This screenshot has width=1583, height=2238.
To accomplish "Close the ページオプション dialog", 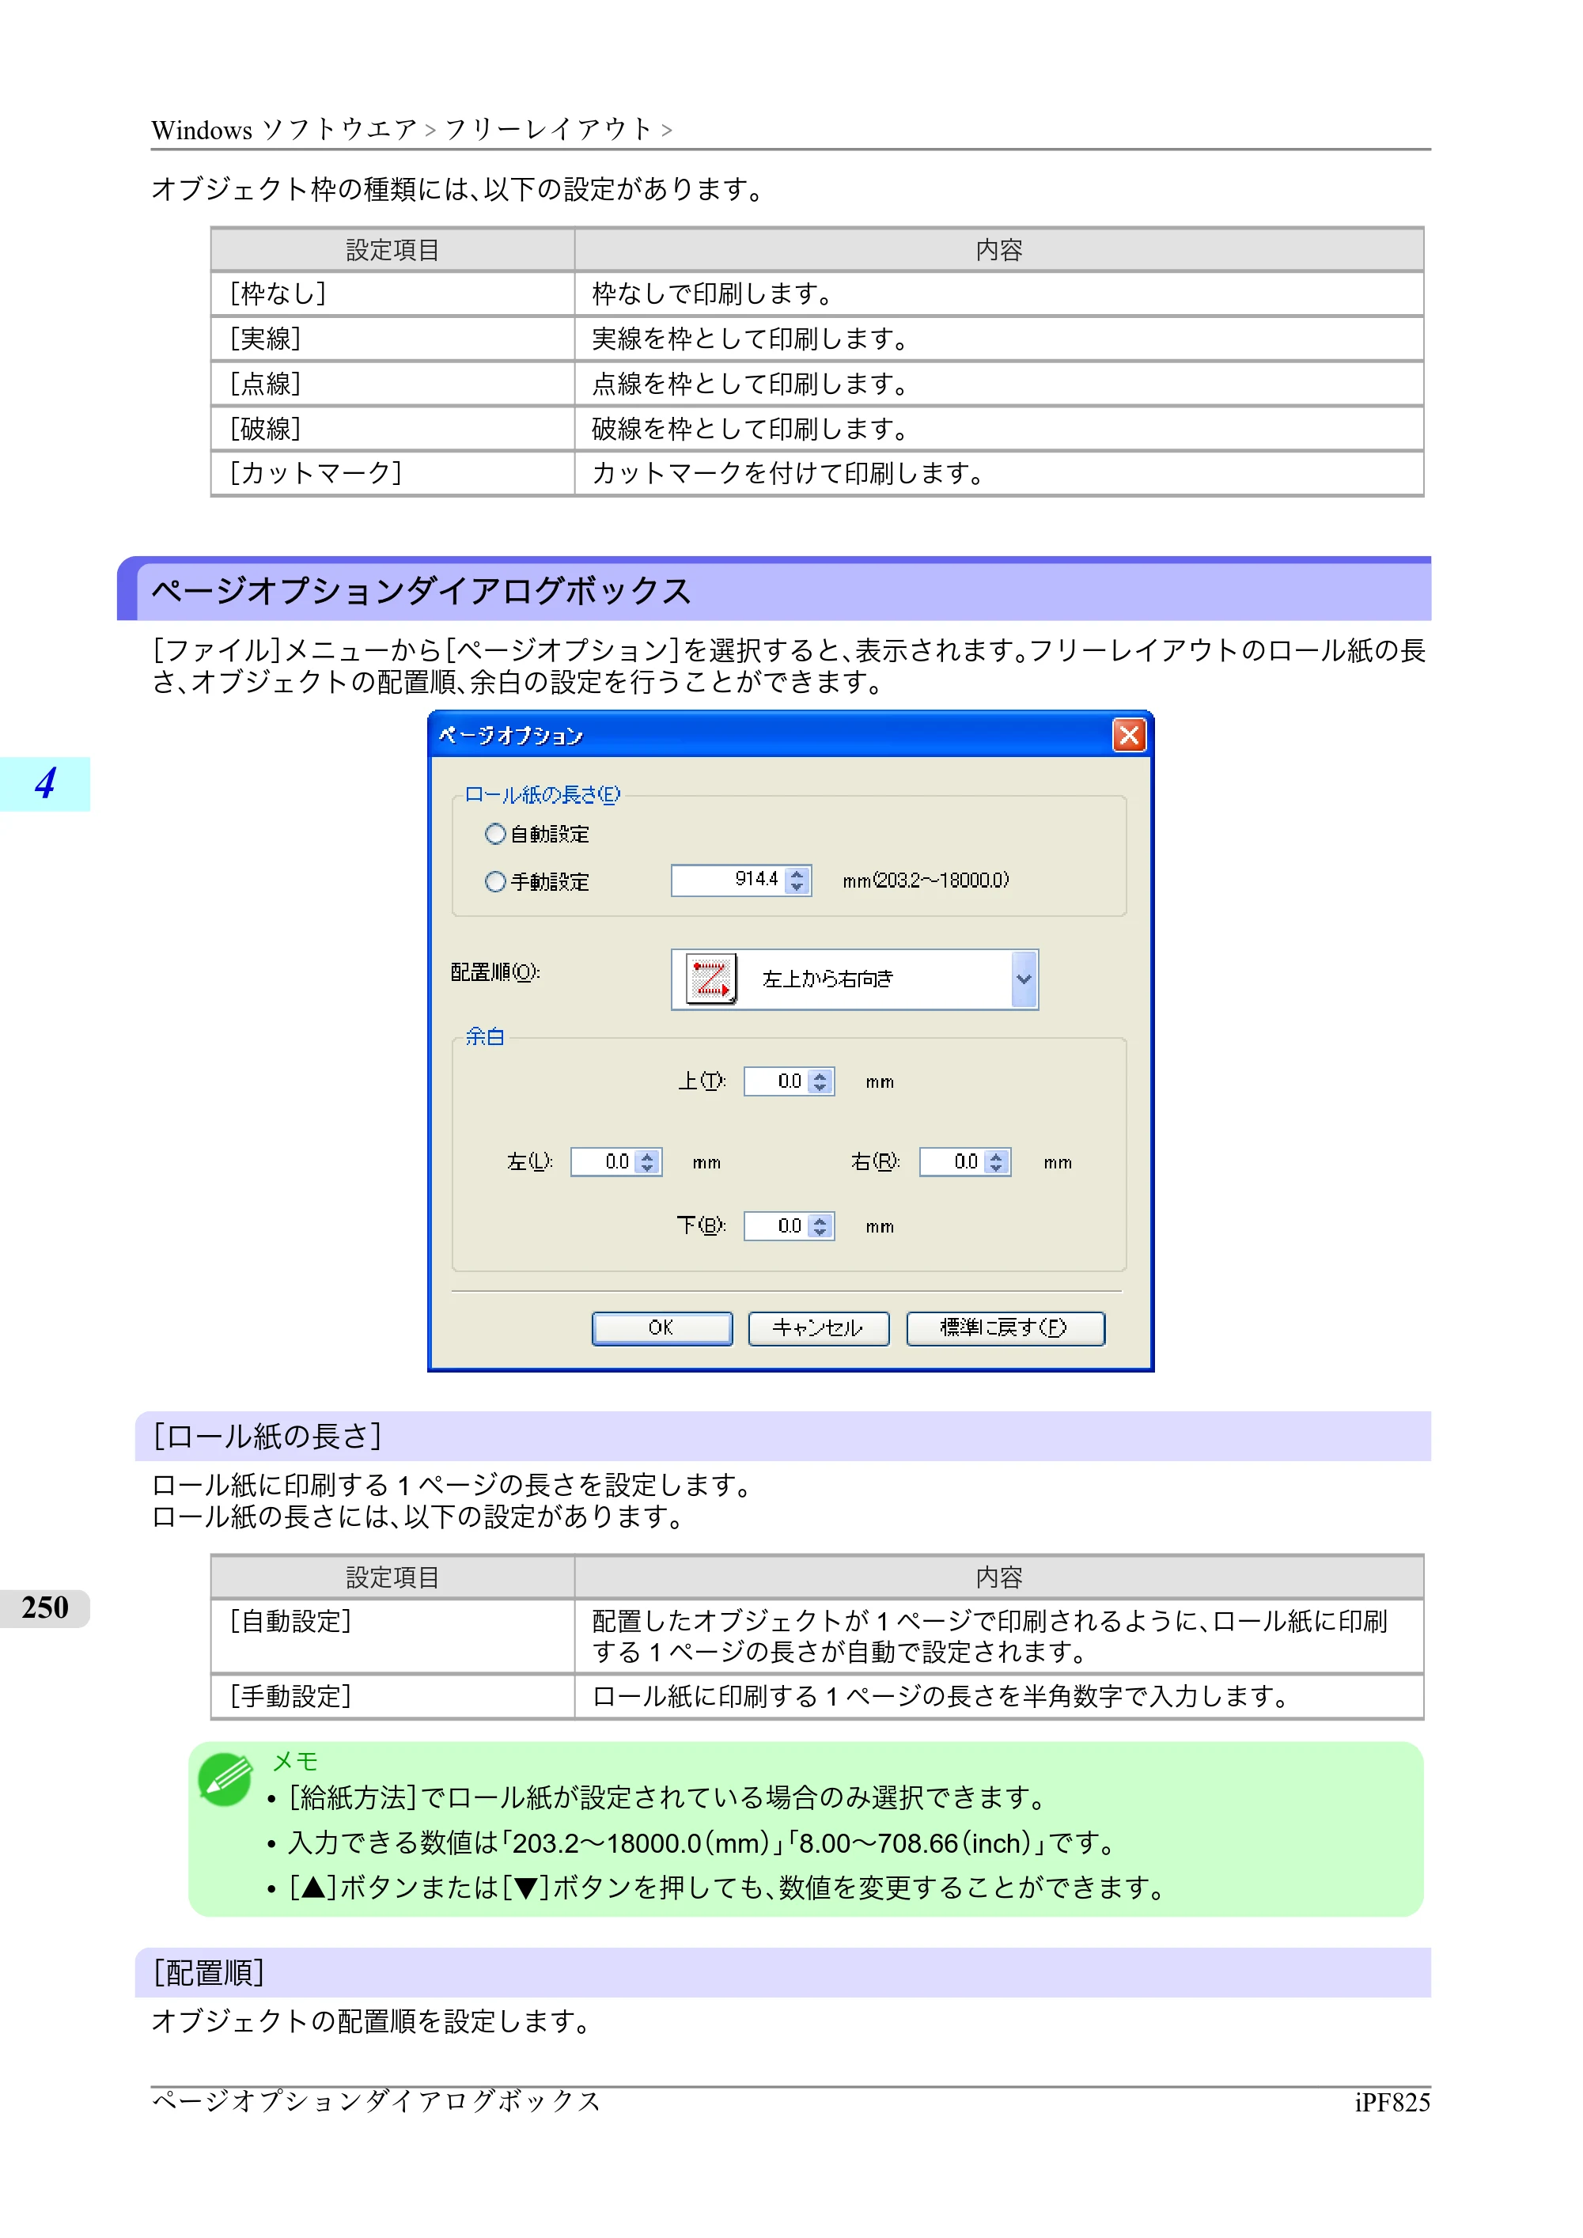I will click(x=1129, y=735).
